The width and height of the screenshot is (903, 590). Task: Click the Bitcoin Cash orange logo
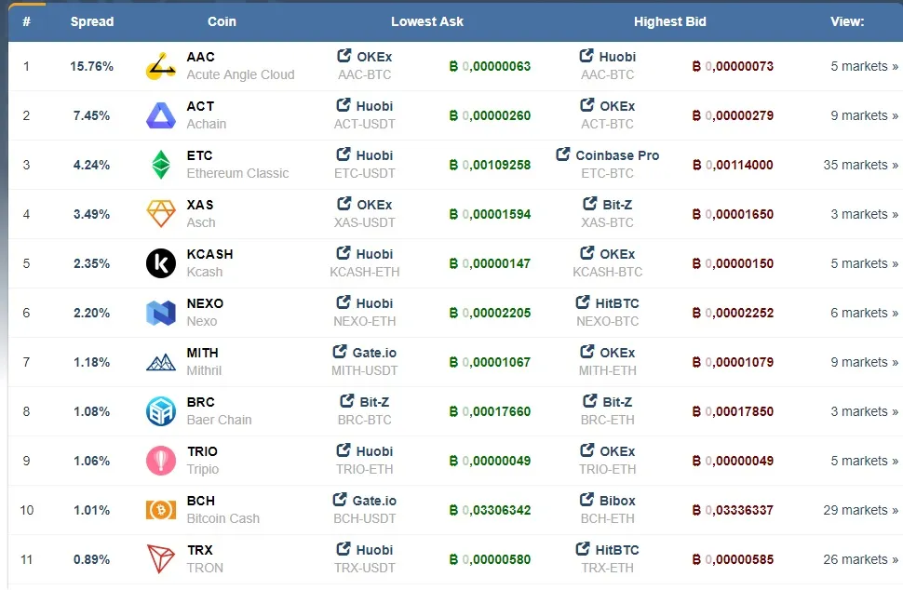(x=161, y=510)
